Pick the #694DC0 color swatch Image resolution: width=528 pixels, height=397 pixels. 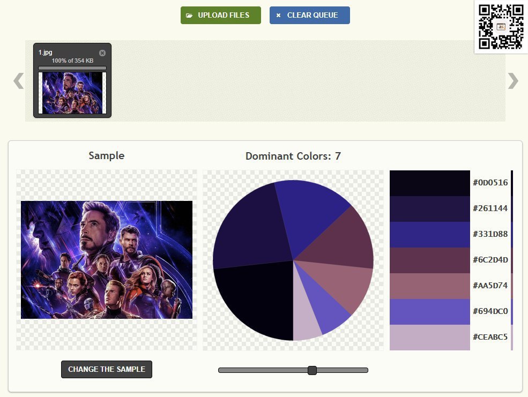click(430, 312)
